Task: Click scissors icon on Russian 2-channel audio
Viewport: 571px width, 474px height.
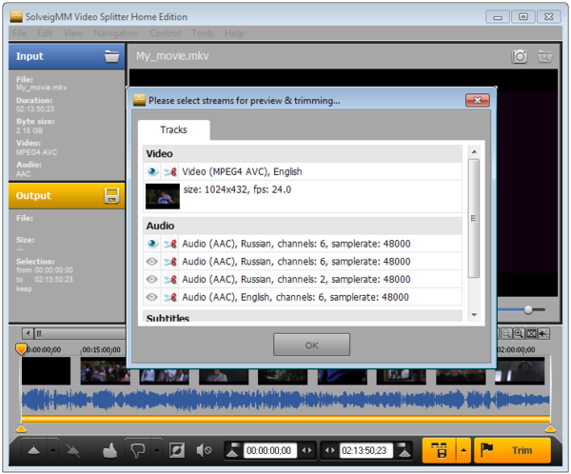Action: pyautogui.click(x=170, y=280)
